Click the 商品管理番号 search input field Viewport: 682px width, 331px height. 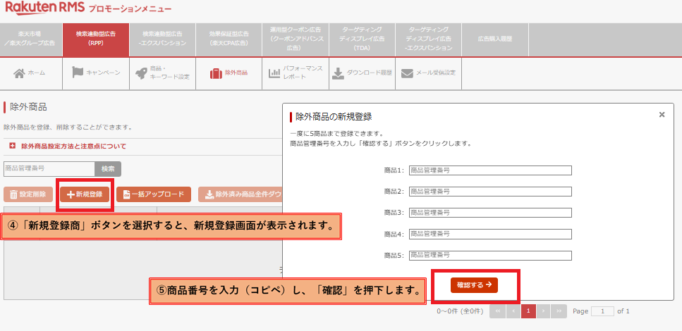(x=48, y=169)
